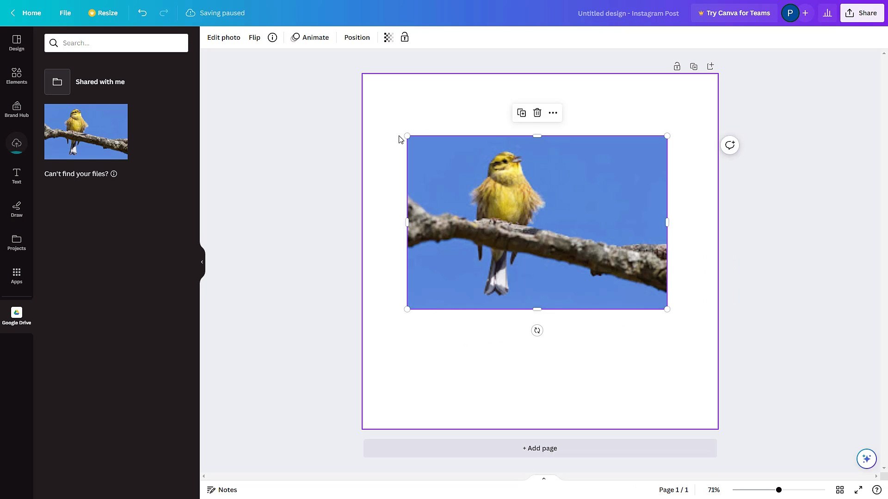Open the Apps panel
This screenshot has width=888, height=499.
pos(16,276)
